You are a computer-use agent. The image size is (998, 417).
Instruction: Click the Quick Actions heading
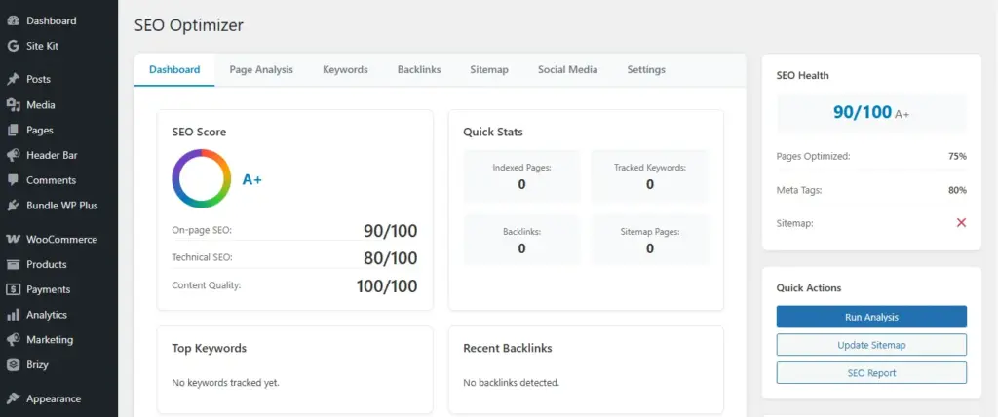coord(808,287)
